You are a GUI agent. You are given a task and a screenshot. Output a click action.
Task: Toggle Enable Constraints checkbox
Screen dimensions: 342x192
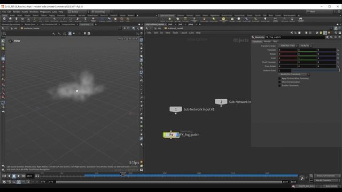tap(279, 85)
